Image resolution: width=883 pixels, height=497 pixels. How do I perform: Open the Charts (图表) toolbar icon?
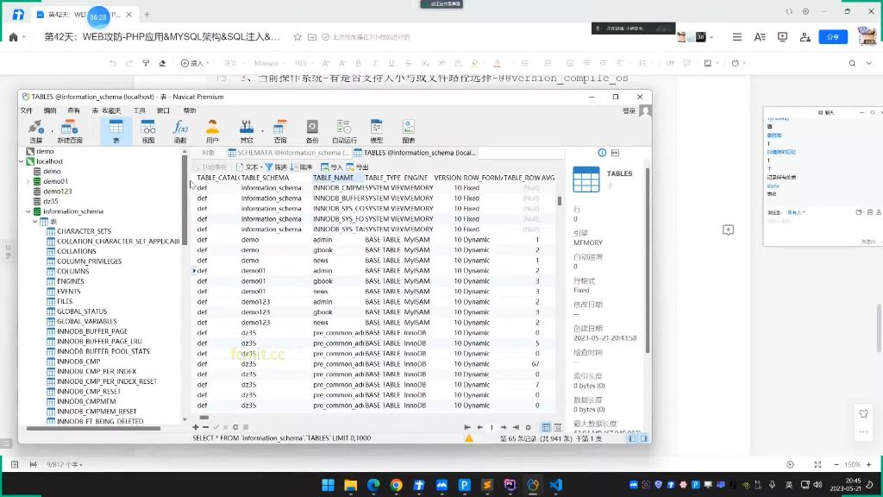(x=409, y=131)
